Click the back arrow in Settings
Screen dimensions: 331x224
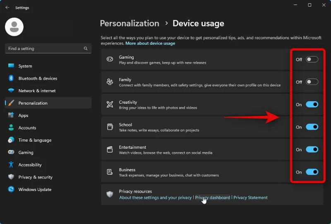[x=7, y=7]
